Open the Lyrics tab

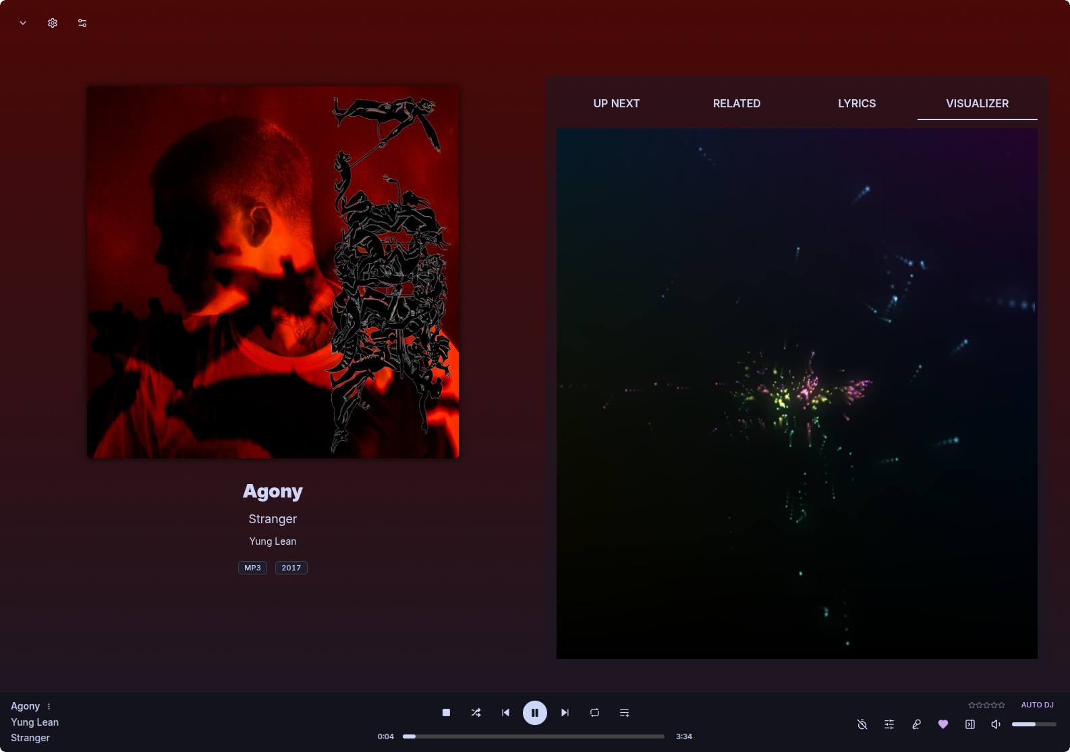point(857,103)
